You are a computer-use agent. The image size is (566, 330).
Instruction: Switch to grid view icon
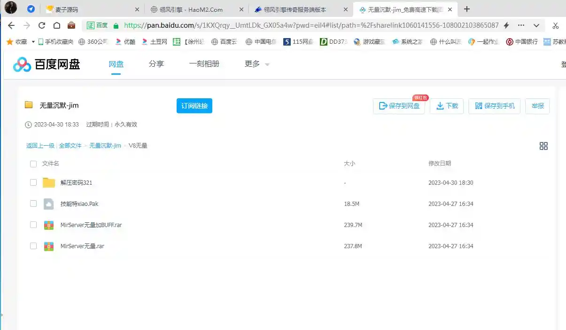tap(543, 146)
